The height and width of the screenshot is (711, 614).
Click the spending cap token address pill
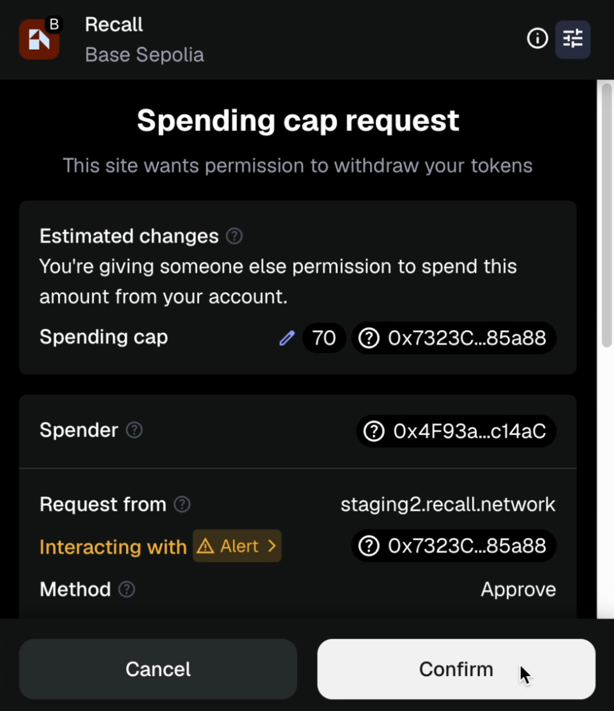pos(454,338)
